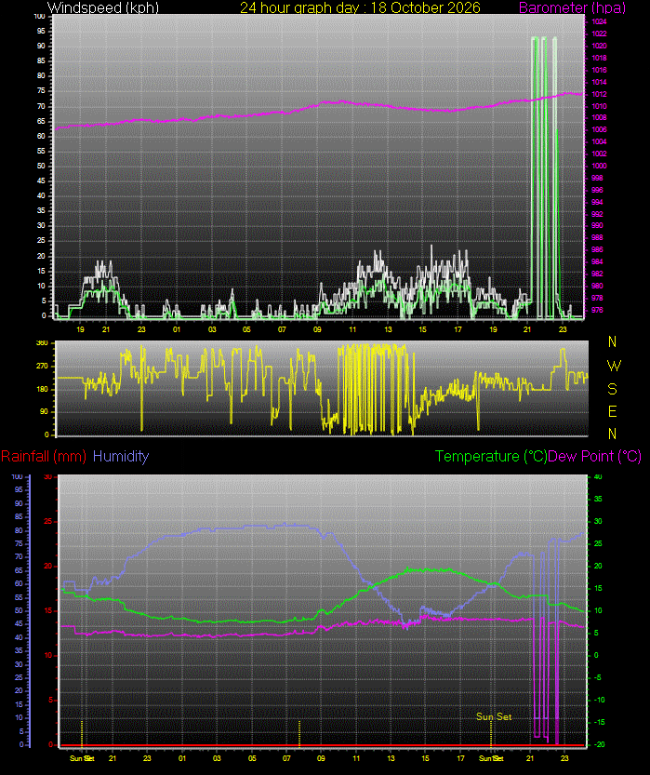Click the "S" wind direction compass letter
This screenshot has width=650, height=775.
pyautogui.click(x=613, y=389)
